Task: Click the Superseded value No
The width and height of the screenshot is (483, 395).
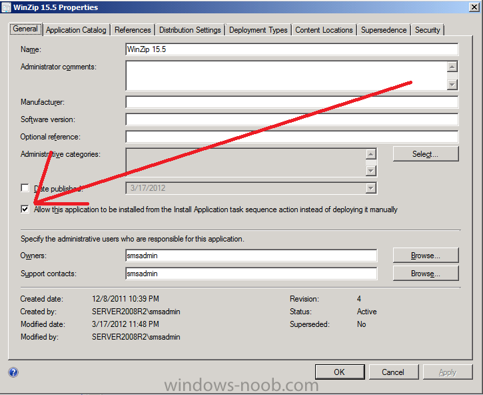Action: (361, 324)
